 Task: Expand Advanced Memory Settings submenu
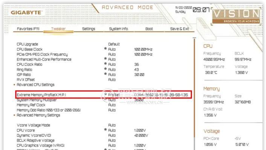click(38, 115)
